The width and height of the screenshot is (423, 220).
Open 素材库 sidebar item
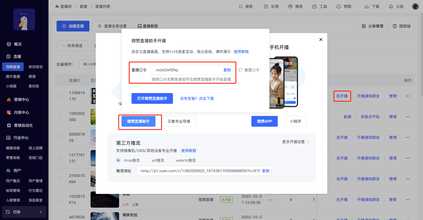click(34, 86)
